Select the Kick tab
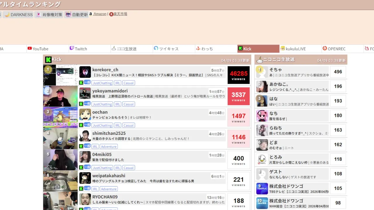 click(x=258, y=49)
